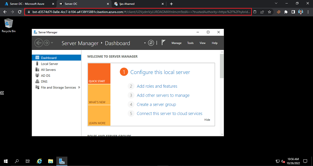Viewport: 313px width, 166px height.
Task: Select Local Server in the sidebar
Action: coord(56,64)
